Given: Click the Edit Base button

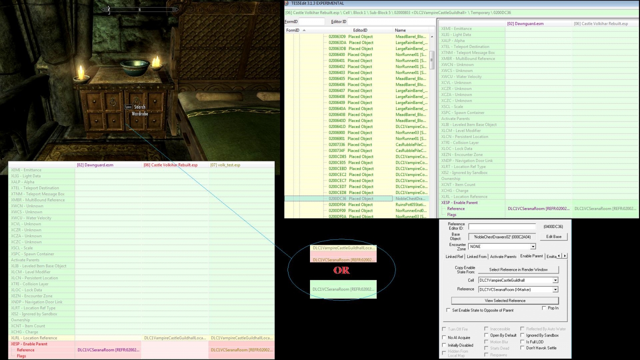Looking at the screenshot, I should click(x=554, y=237).
